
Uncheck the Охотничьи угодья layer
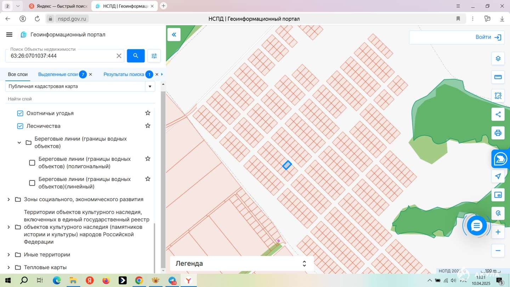(20, 113)
